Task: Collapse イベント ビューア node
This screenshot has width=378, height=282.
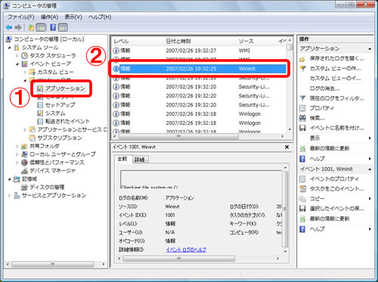Action: pos(17,64)
